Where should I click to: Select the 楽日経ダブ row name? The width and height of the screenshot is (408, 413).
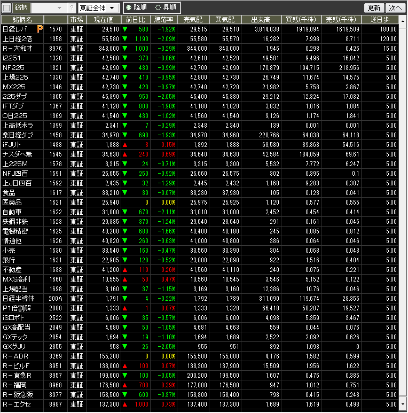point(18,135)
